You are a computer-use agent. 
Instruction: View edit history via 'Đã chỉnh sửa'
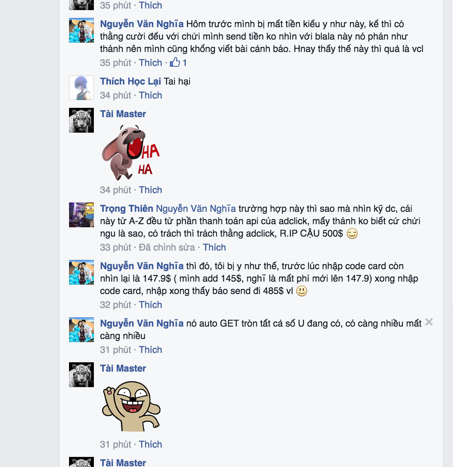[x=167, y=247]
